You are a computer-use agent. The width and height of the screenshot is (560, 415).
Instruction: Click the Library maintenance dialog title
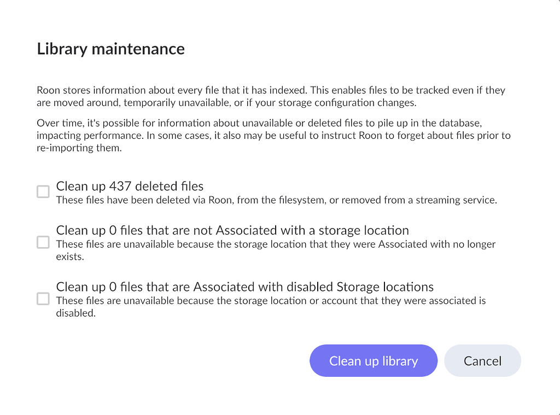point(110,49)
